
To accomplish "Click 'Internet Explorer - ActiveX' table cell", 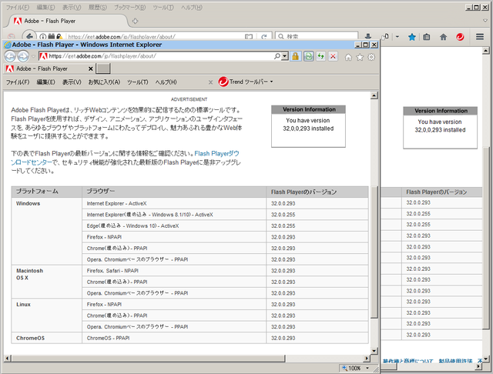I will coord(174,203).
